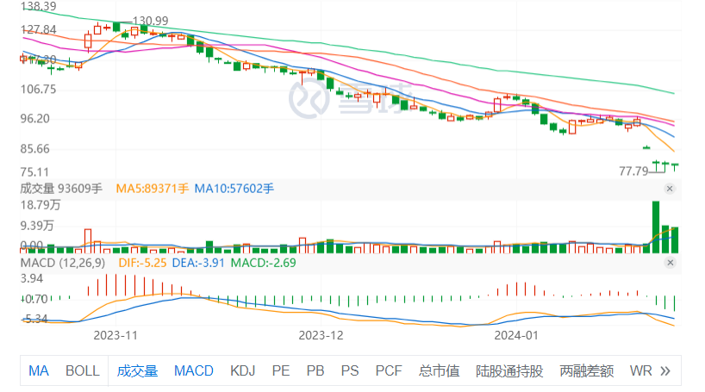Click the 18.79万 volume axis label

click(x=41, y=205)
